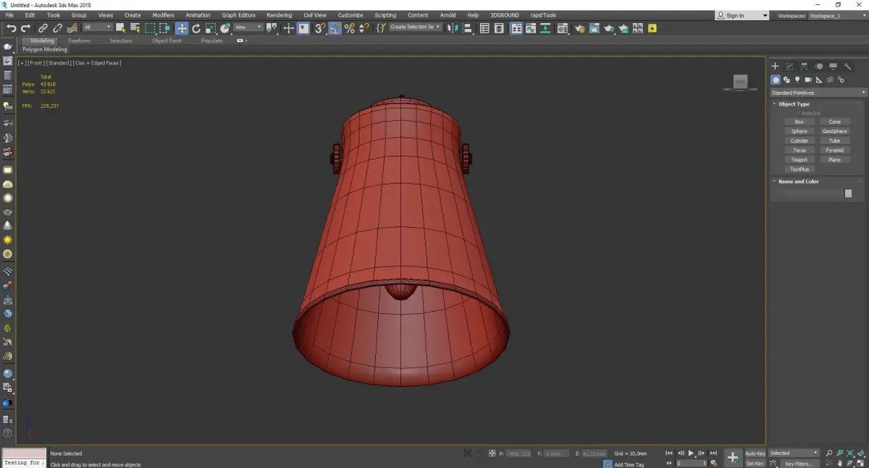869x468 pixels.
Task: Click the Cylinder primitive button
Action: coord(799,141)
